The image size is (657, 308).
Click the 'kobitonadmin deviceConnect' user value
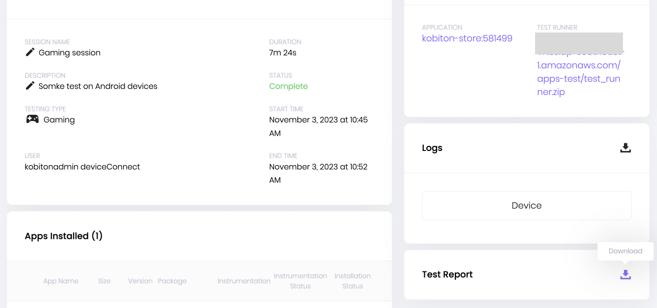tap(82, 167)
